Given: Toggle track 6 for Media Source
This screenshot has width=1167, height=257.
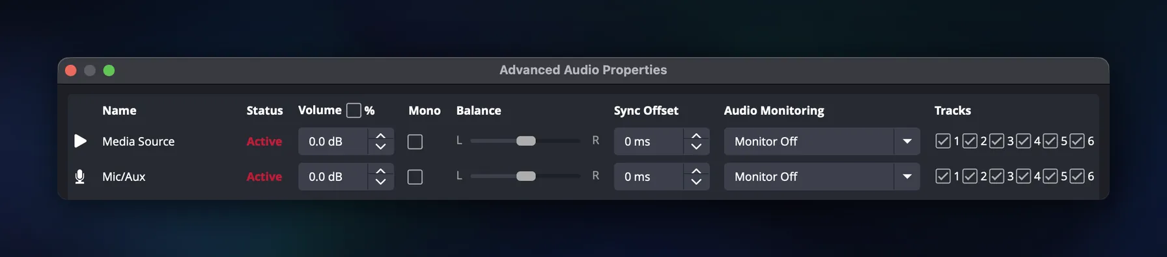Looking at the screenshot, I should [x=1076, y=141].
